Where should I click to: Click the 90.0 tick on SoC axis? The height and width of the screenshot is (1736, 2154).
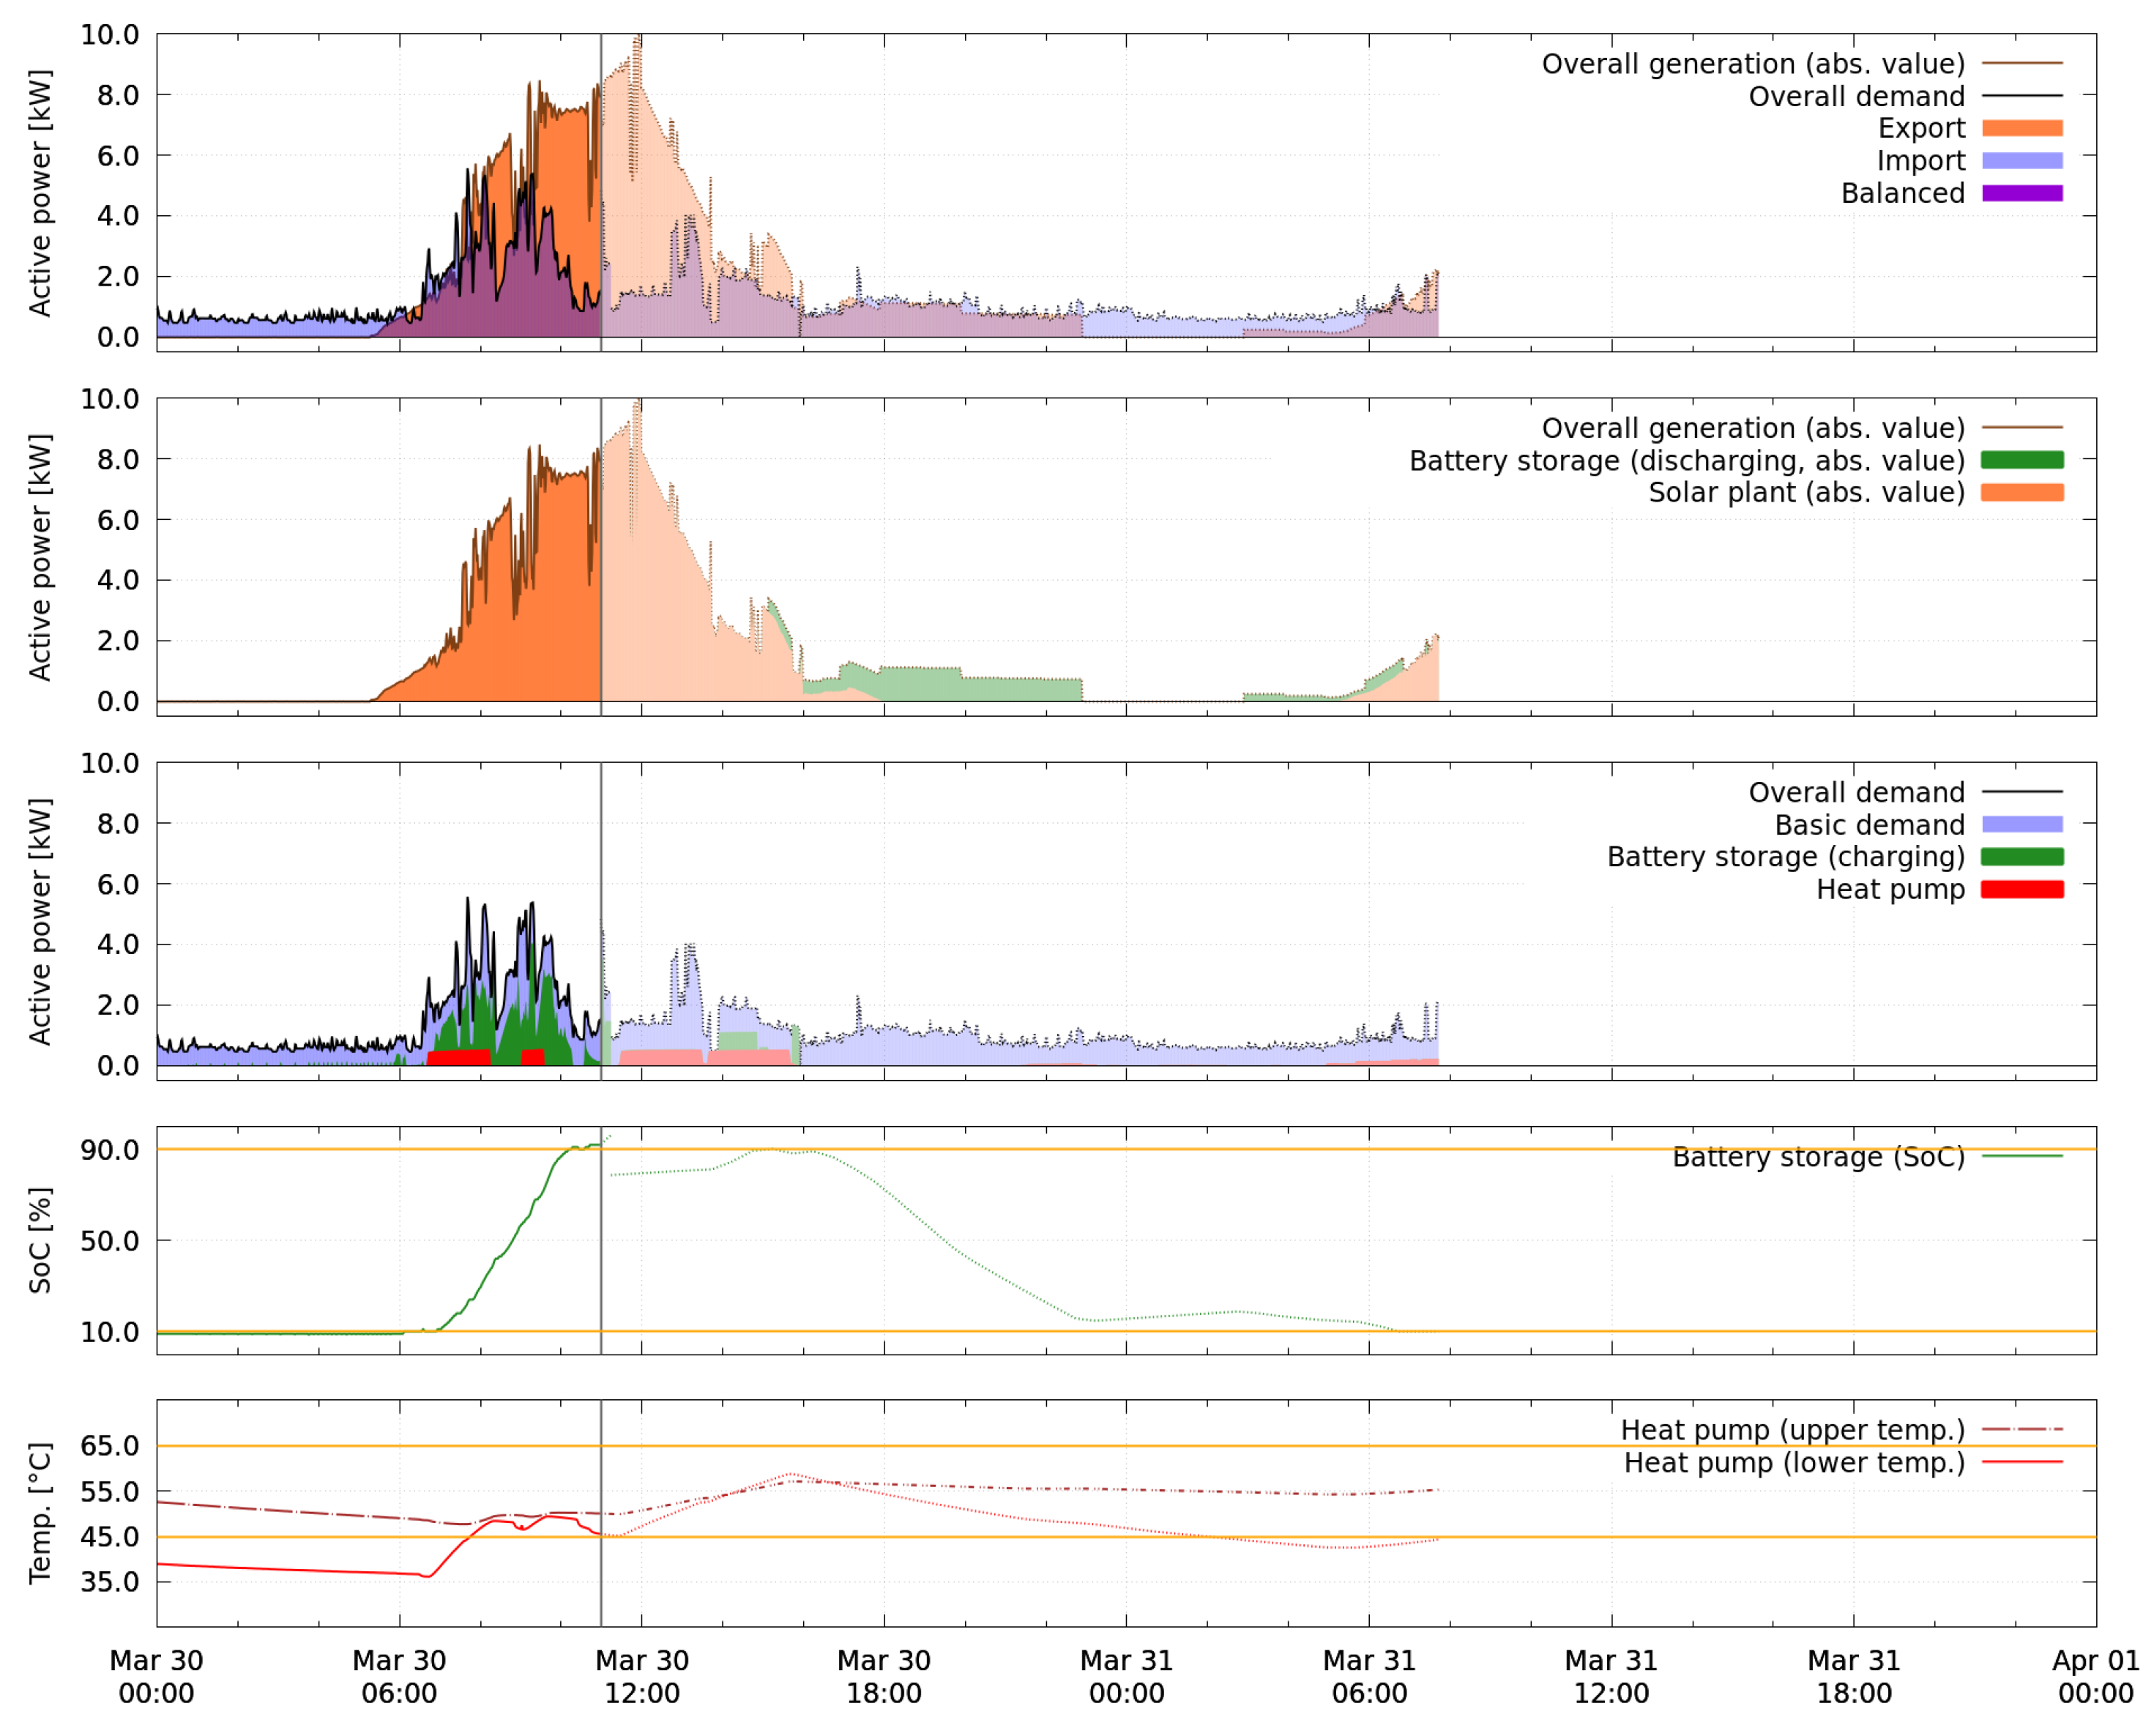(x=109, y=1150)
